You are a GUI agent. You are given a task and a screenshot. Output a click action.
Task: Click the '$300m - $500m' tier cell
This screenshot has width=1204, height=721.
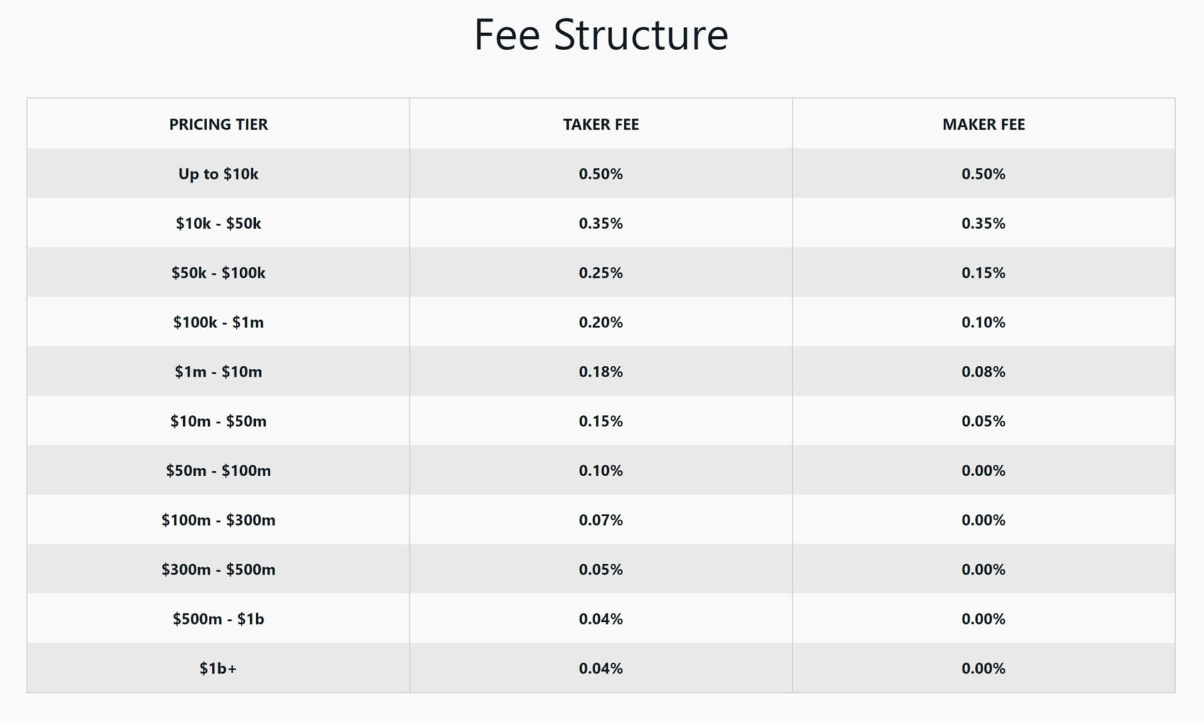click(x=218, y=569)
